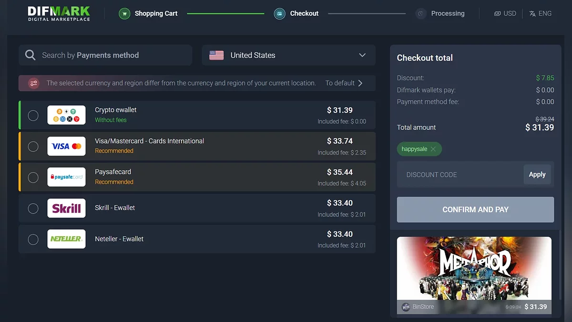Image resolution: width=572 pixels, height=322 pixels.
Task: Open the ENG language selector
Action: coord(540,13)
